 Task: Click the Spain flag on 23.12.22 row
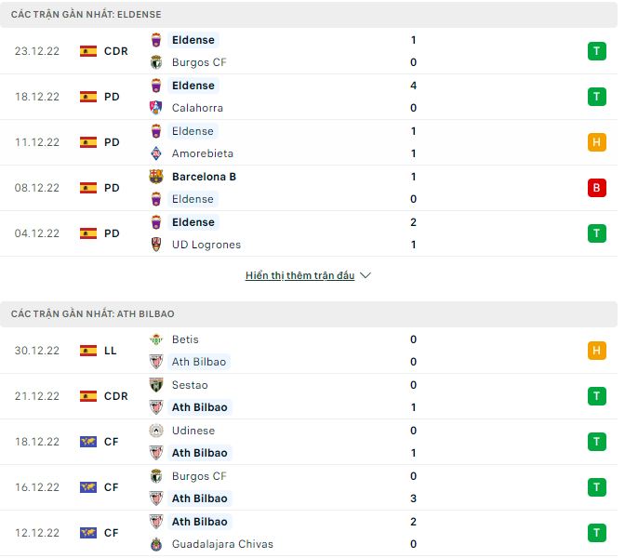[88, 51]
